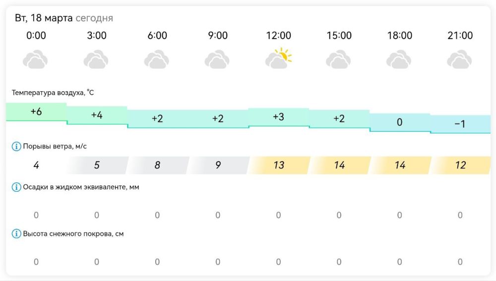Select the cloudy icon for 6:00
This screenshot has width=496, height=281.
(157, 60)
